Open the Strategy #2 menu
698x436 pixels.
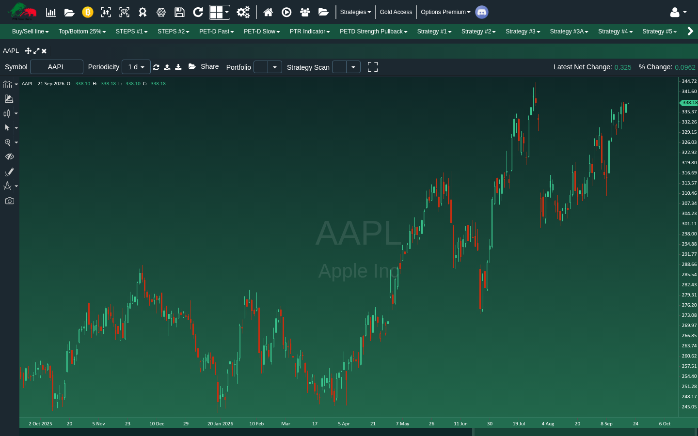[x=478, y=31]
